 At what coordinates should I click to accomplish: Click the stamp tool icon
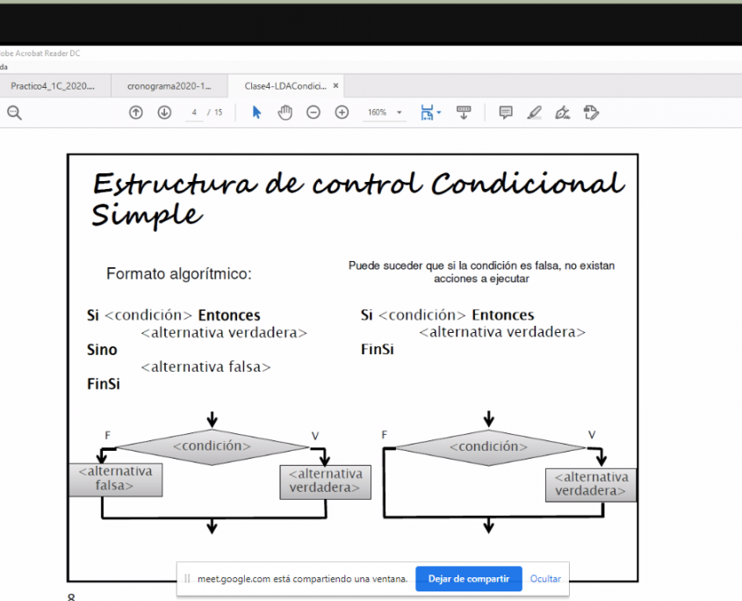[x=591, y=112]
